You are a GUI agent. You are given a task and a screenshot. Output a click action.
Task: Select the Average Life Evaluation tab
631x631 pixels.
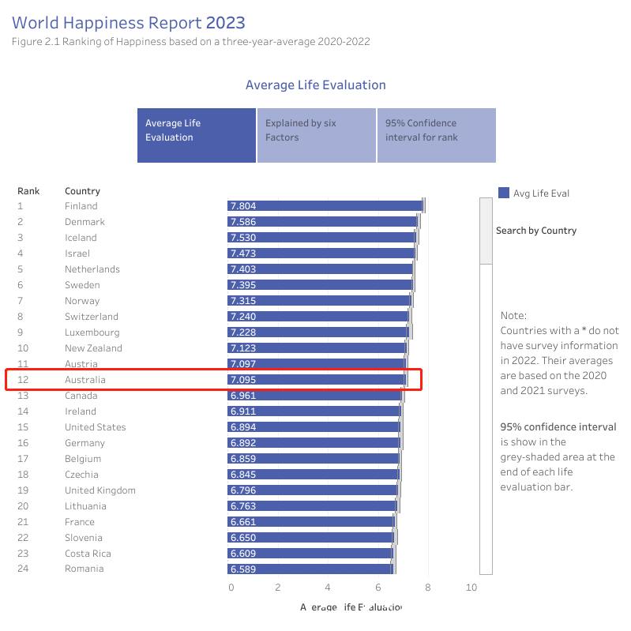coord(197,135)
